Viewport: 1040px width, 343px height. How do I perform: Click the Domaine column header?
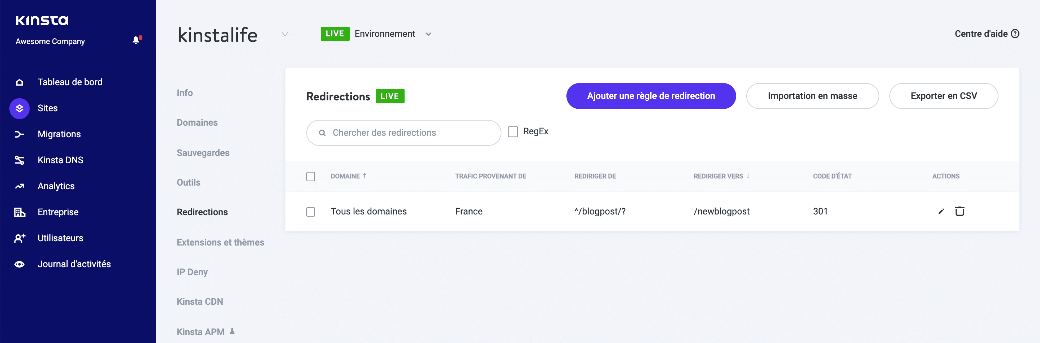[x=345, y=176]
